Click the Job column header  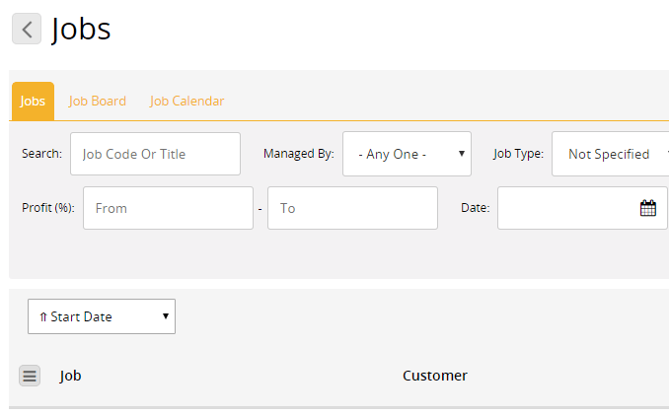[70, 376]
